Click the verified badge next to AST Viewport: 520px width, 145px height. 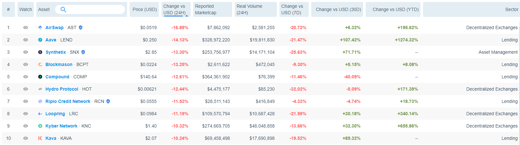tap(81, 28)
